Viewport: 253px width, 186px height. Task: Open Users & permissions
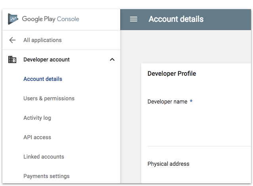click(x=49, y=98)
